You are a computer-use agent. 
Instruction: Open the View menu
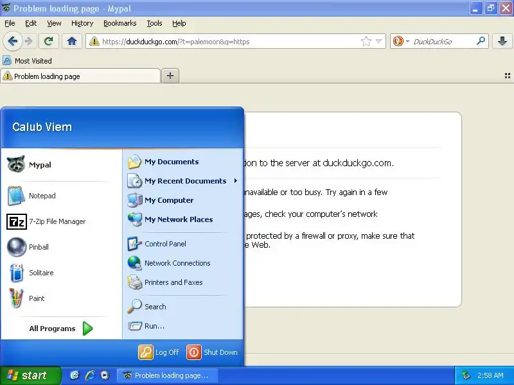pos(54,23)
